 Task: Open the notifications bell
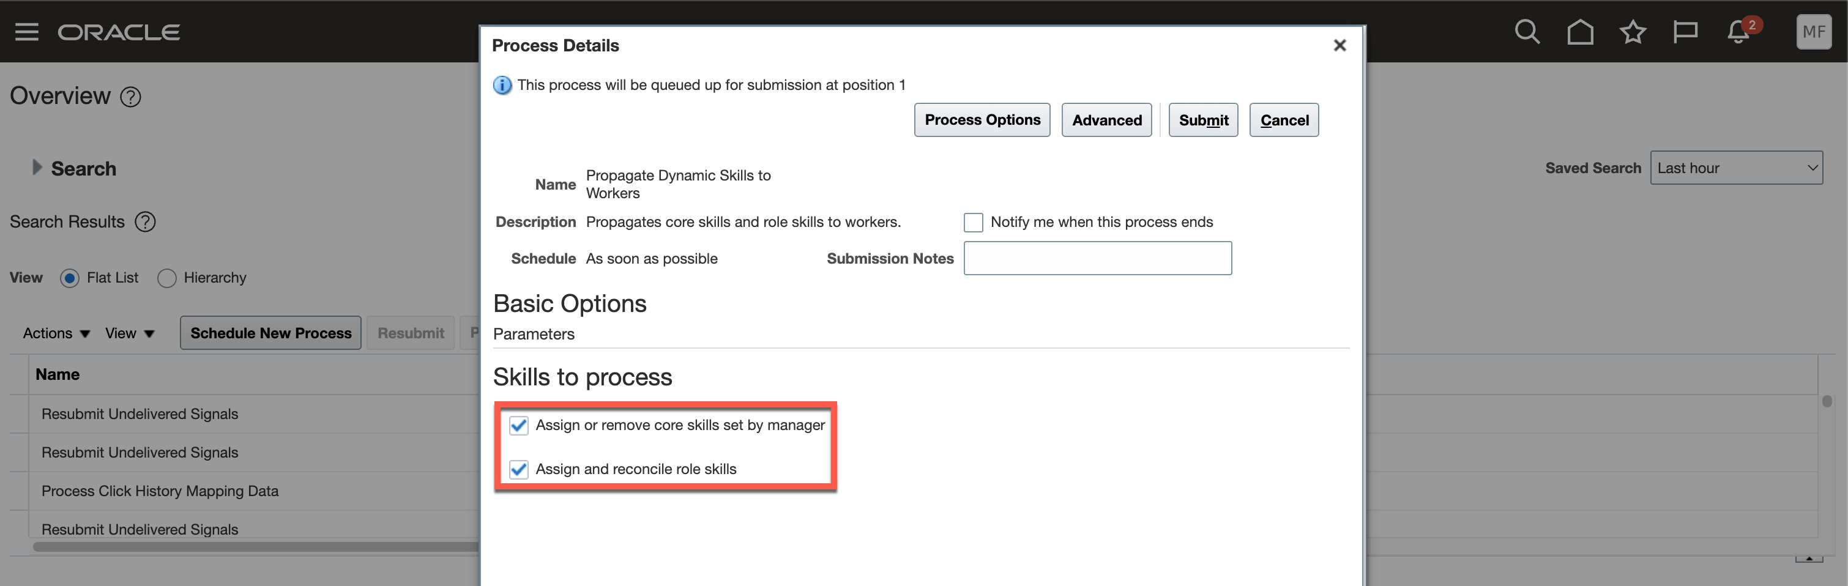1738,32
